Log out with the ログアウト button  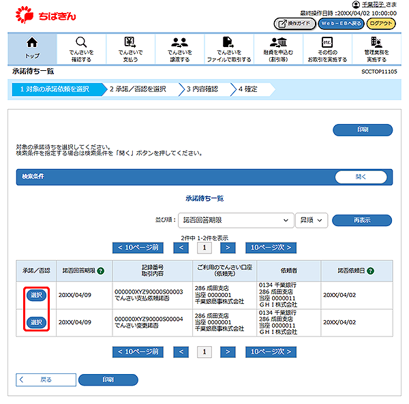(380, 23)
